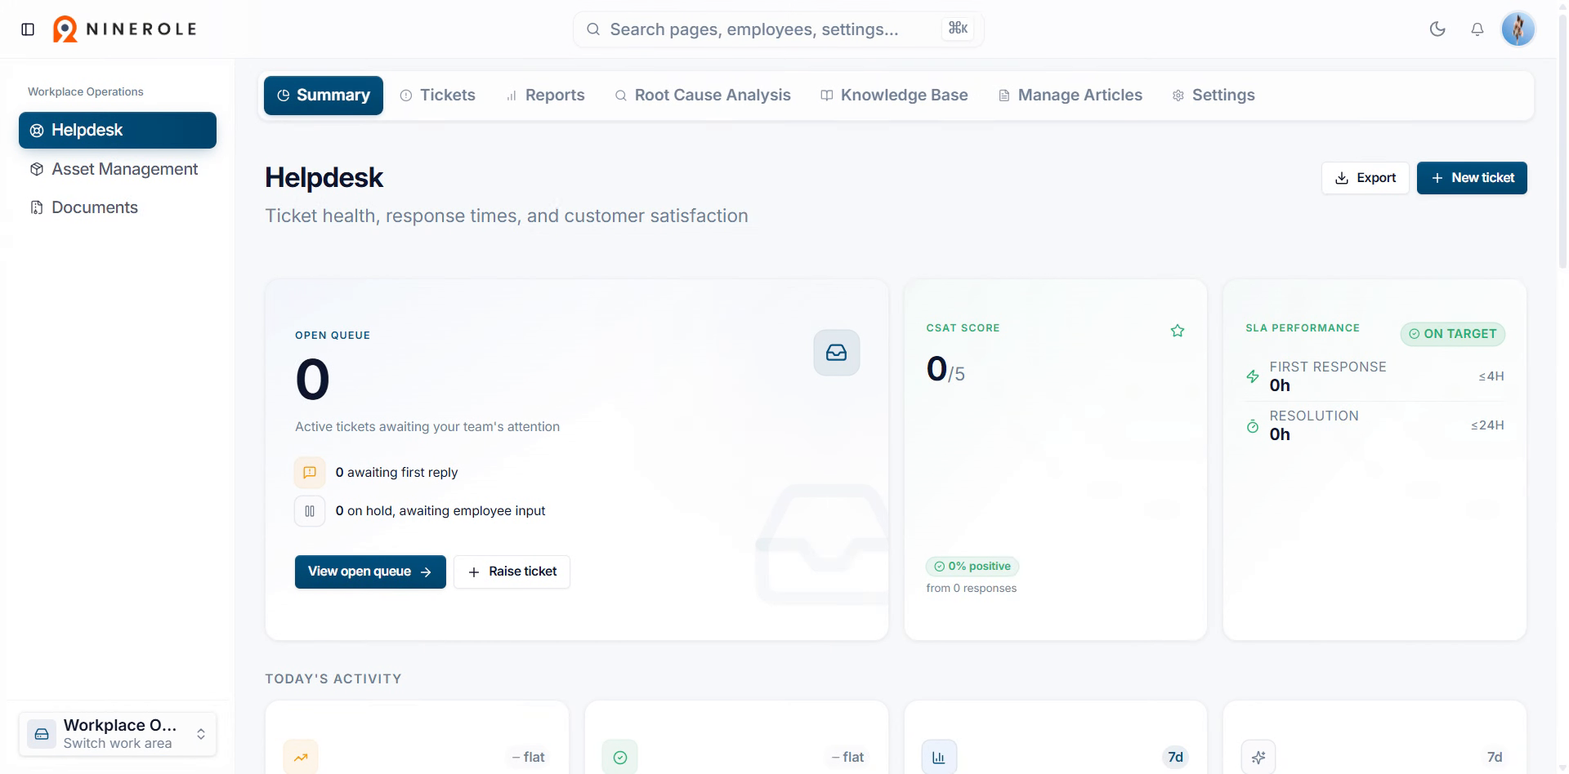The image size is (1569, 774).
Task: Collapse the sidebar with the panel icon
Action: click(x=28, y=29)
